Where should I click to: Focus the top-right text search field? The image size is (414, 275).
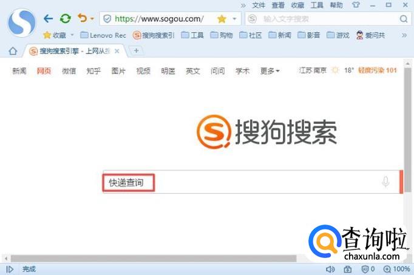[x=329, y=19]
